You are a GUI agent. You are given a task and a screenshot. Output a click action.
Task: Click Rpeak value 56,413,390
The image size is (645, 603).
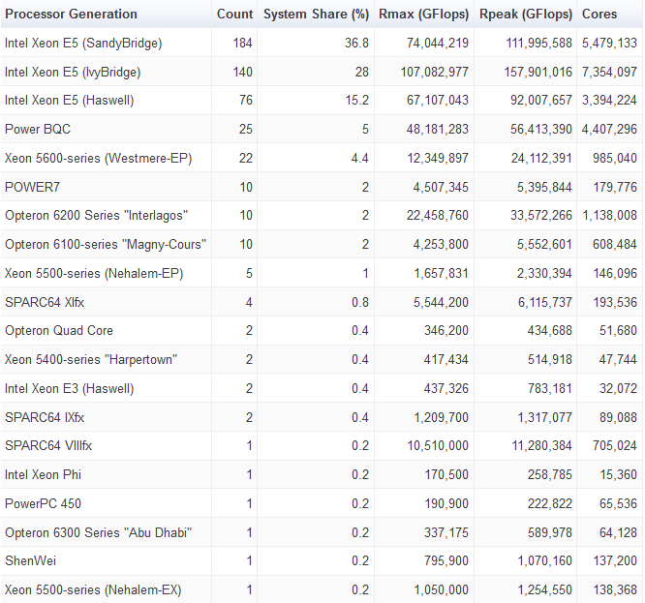click(x=541, y=130)
